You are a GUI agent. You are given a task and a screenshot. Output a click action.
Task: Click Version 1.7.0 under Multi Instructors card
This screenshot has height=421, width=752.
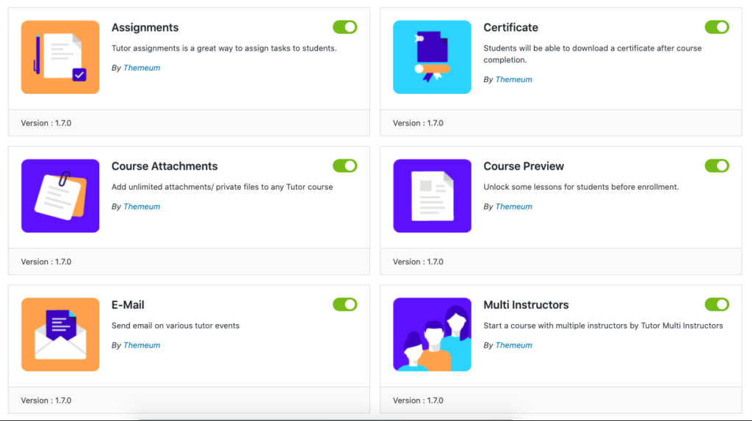coord(418,400)
